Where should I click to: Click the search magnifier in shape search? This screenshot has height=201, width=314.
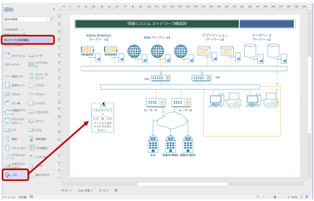click(52, 20)
